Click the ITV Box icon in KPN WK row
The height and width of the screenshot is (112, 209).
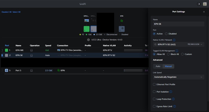coord(59,50)
